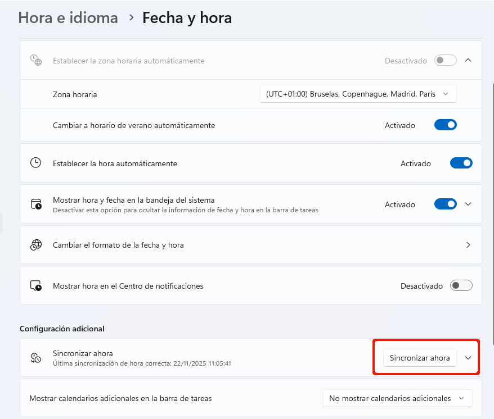This screenshot has width=494, height=419.
Task: Click the clock icon beside Establecer la hora automáticamente
Action: point(36,163)
